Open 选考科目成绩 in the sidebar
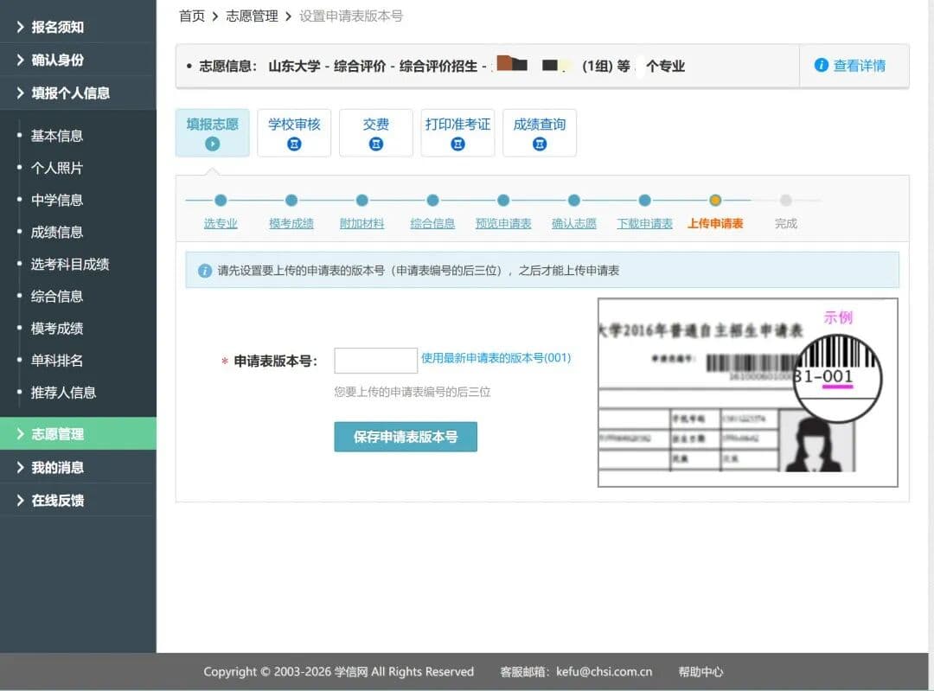This screenshot has width=934, height=691. pyautogui.click(x=70, y=265)
